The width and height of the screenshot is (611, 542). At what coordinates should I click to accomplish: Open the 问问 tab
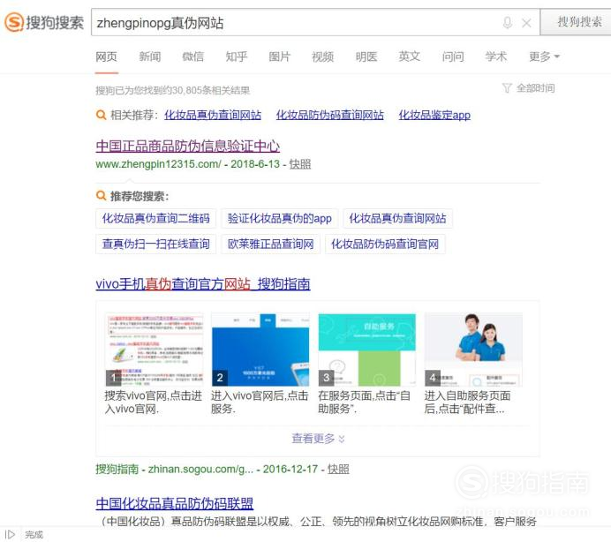453,56
